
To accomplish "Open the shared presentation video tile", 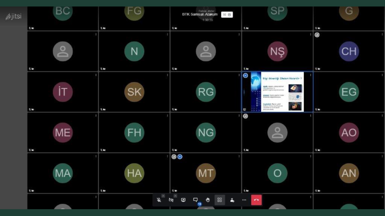I will (277, 92).
